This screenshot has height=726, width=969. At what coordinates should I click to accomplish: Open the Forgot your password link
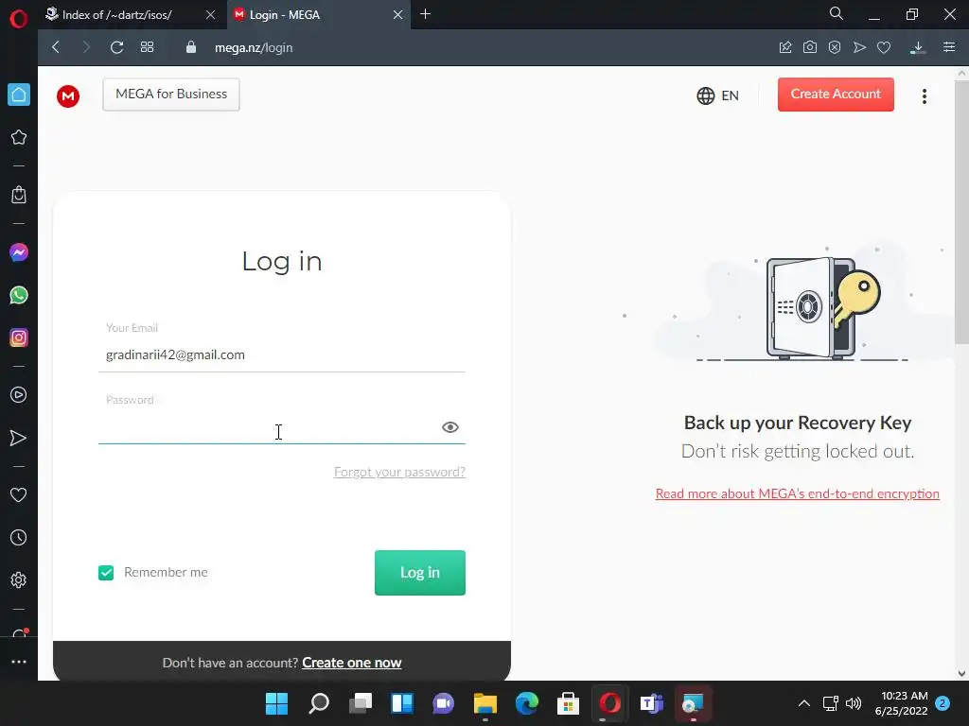(399, 473)
